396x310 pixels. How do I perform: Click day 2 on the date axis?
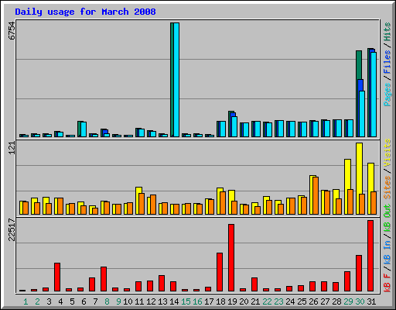(37, 301)
